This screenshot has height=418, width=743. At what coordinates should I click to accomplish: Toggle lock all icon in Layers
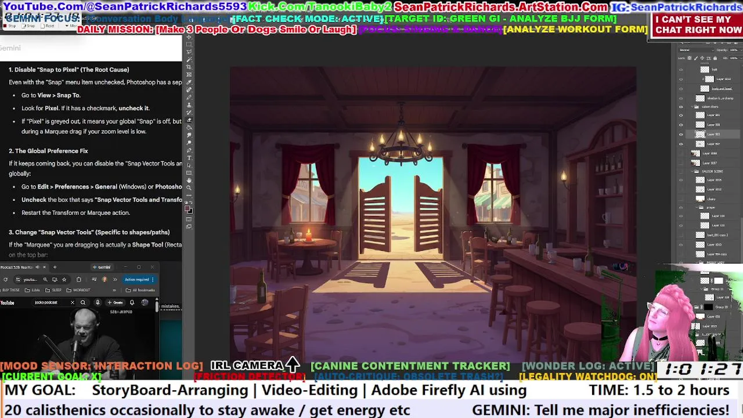click(715, 58)
